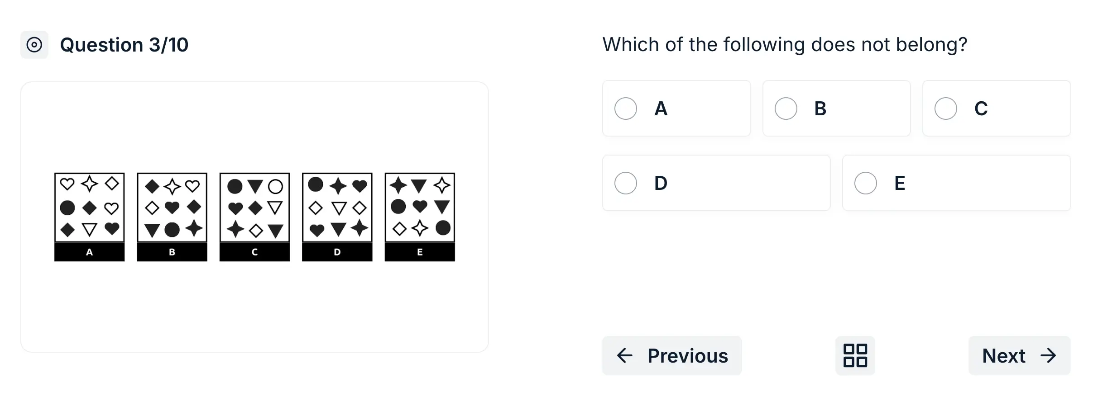Image resolution: width=1093 pixels, height=406 pixels.
Task: Click pattern card labeled D
Action: [337, 208]
